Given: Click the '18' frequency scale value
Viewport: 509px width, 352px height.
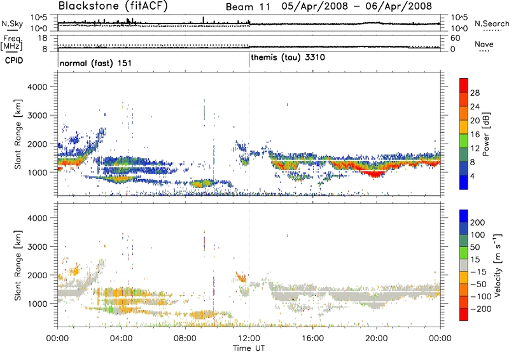Looking at the screenshot, I should 42,38.
